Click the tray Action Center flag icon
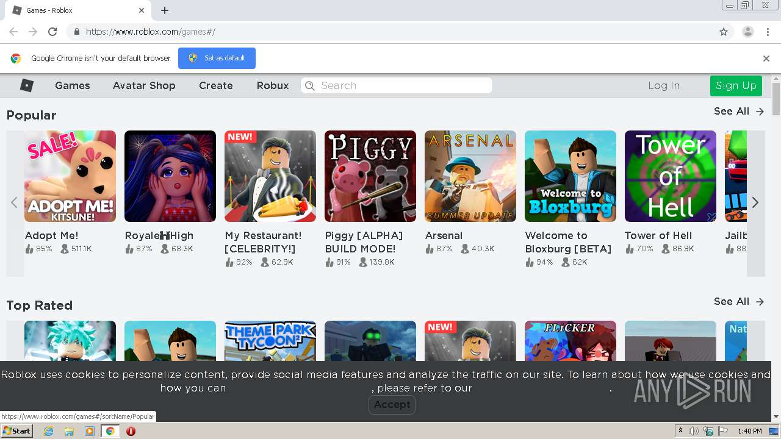781x439 pixels. 723,431
